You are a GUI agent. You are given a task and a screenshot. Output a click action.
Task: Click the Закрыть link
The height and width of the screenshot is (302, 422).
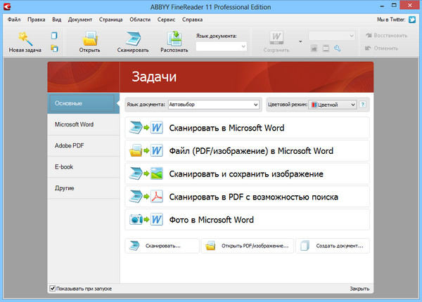[359, 289]
